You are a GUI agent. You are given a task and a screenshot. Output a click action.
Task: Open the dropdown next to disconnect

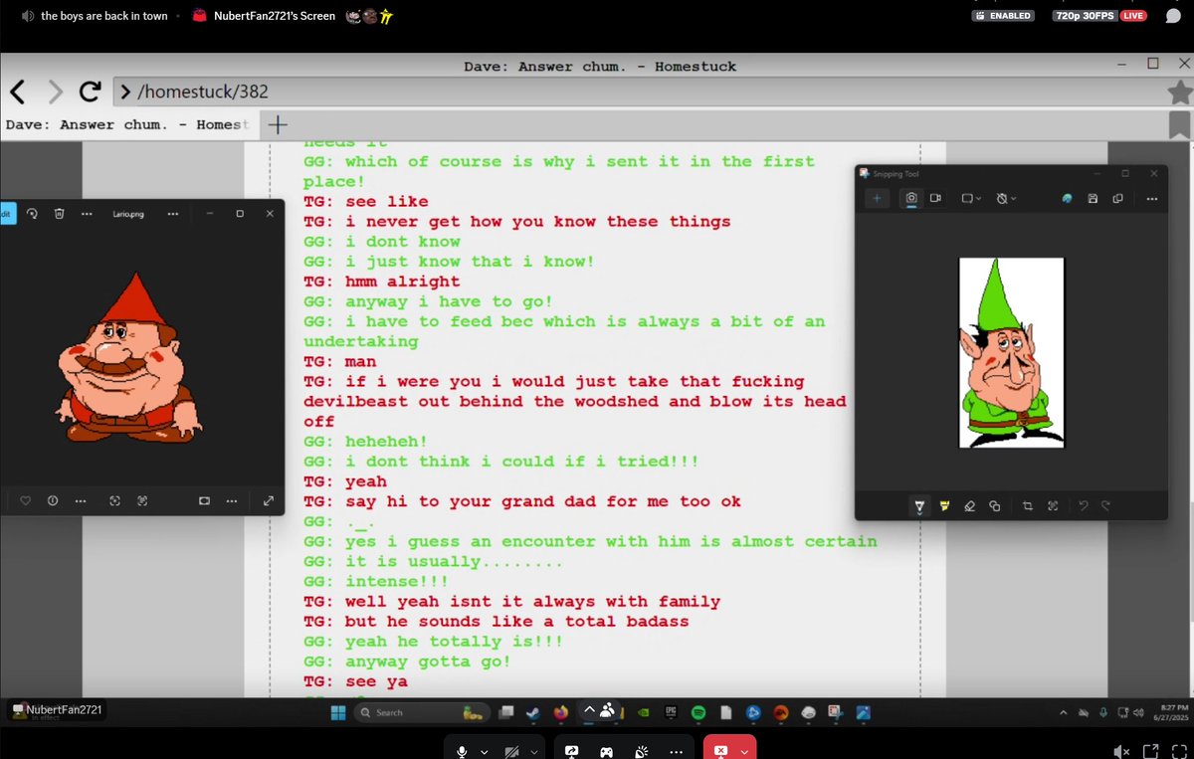pyautogui.click(x=745, y=751)
